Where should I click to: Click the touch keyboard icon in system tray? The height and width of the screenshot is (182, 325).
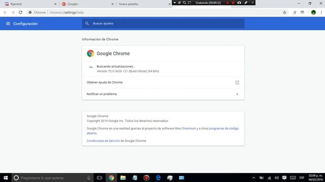coord(292,177)
